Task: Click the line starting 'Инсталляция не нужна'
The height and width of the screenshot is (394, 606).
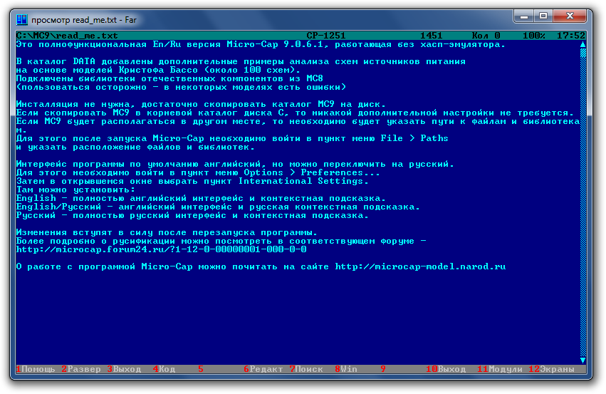Action: tap(201, 105)
